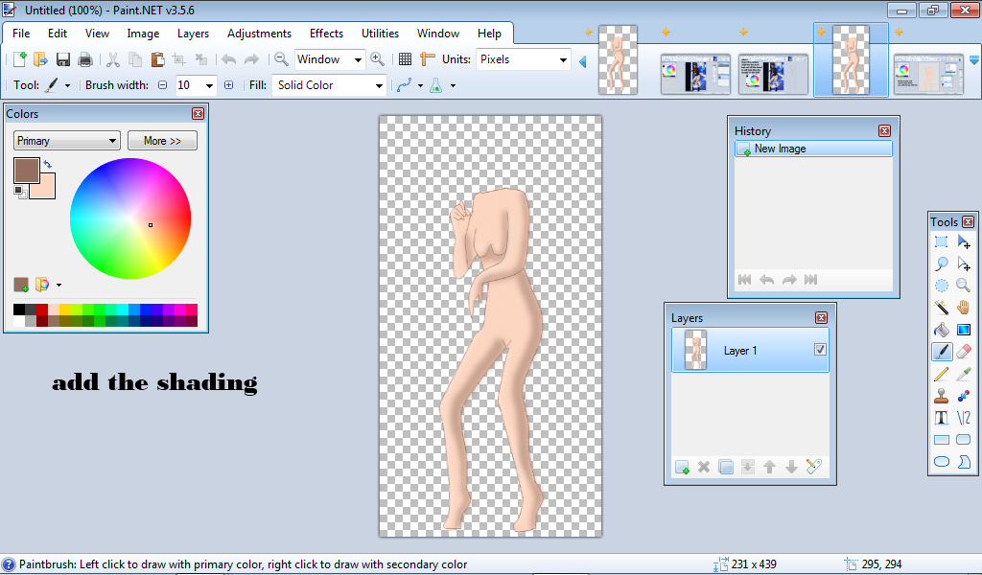Select the Magic Wand tool
The image size is (982, 575).
click(x=942, y=308)
